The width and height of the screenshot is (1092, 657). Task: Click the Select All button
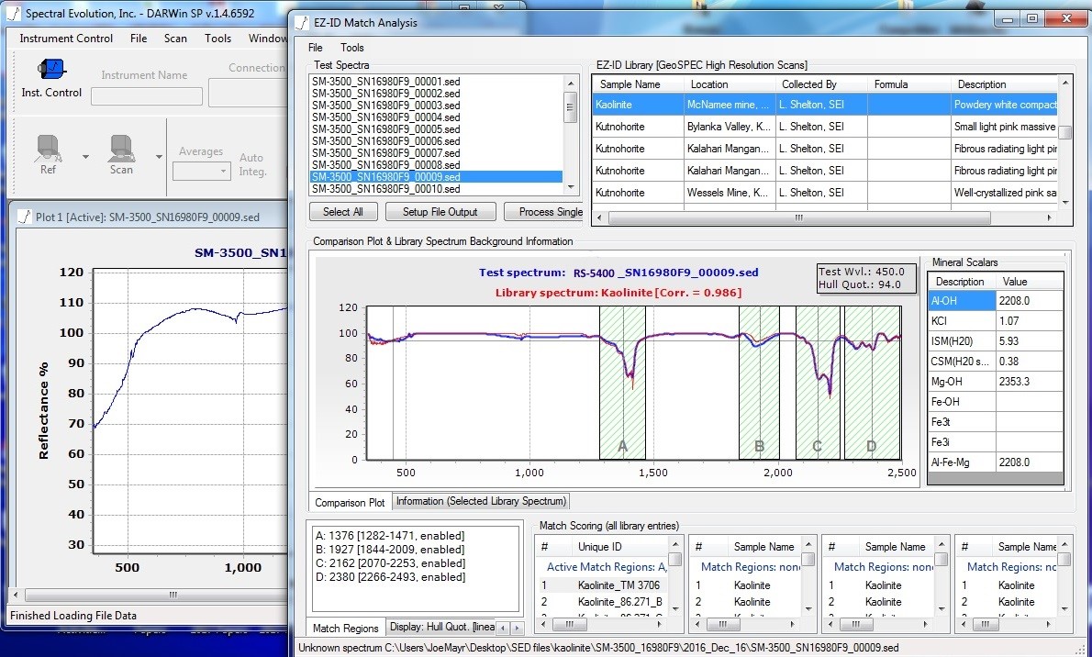[x=342, y=212]
